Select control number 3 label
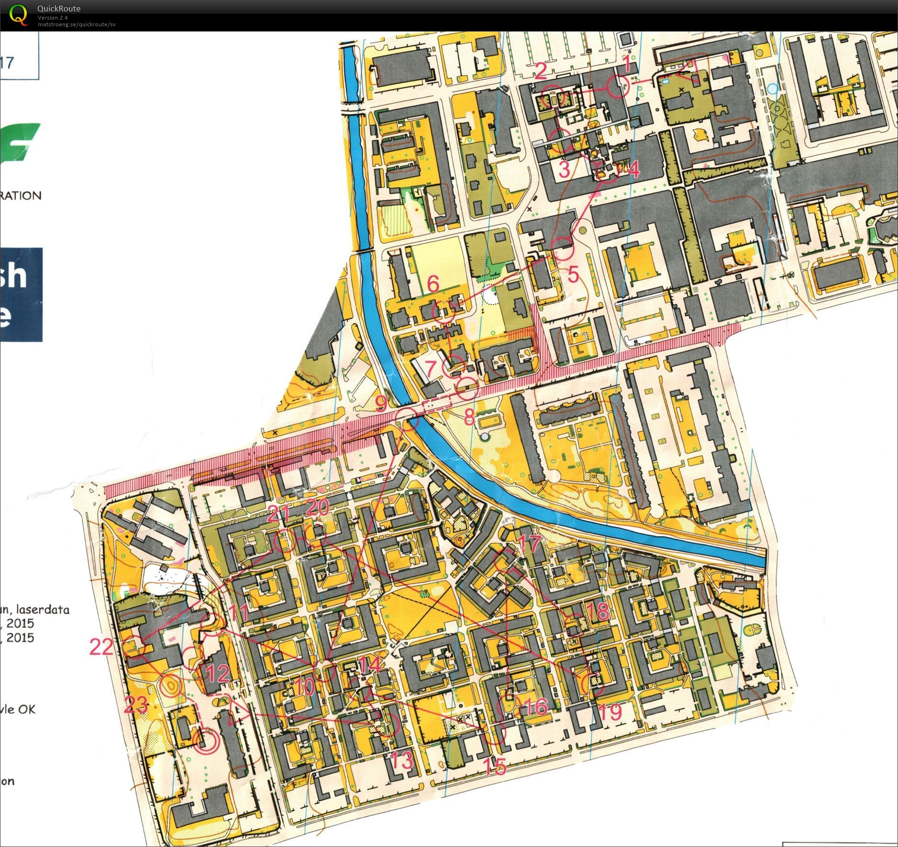Viewport: 898px width, 847px height. (x=565, y=169)
